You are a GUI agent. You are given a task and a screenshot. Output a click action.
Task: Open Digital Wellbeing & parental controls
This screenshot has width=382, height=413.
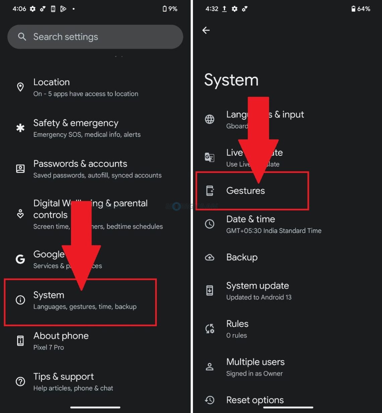click(90, 215)
